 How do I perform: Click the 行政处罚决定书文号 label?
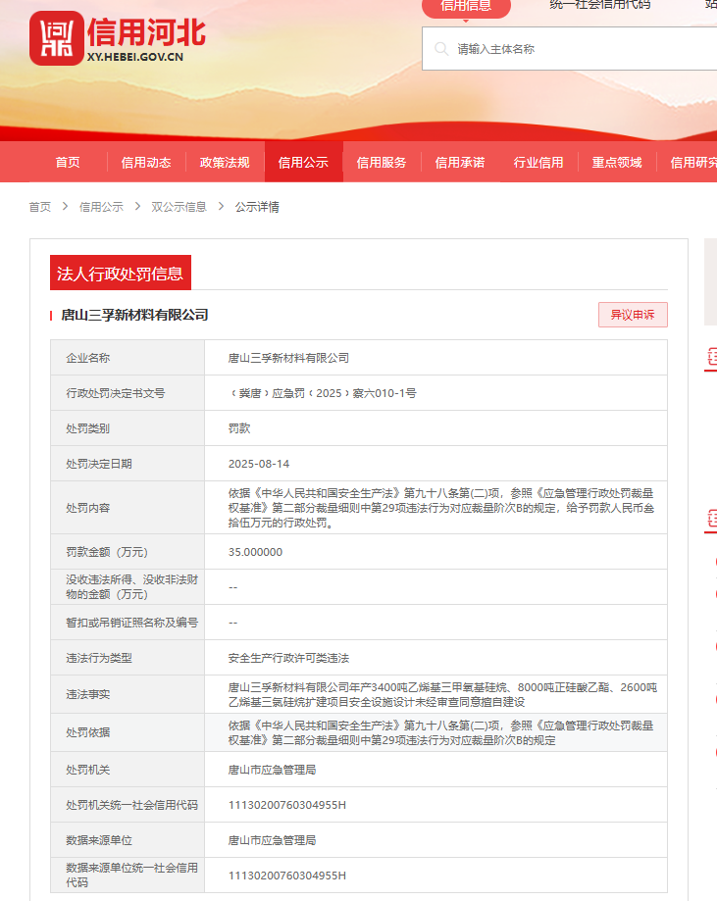(x=116, y=393)
